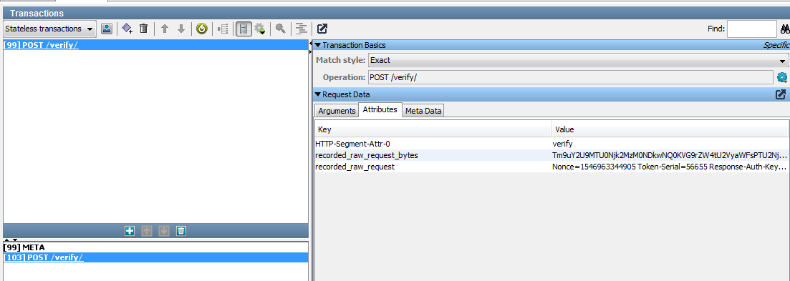Click the small down triangle above META list
Image resolution: width=790 pixels, height=281 pixels.
click(x=14, y=240)
